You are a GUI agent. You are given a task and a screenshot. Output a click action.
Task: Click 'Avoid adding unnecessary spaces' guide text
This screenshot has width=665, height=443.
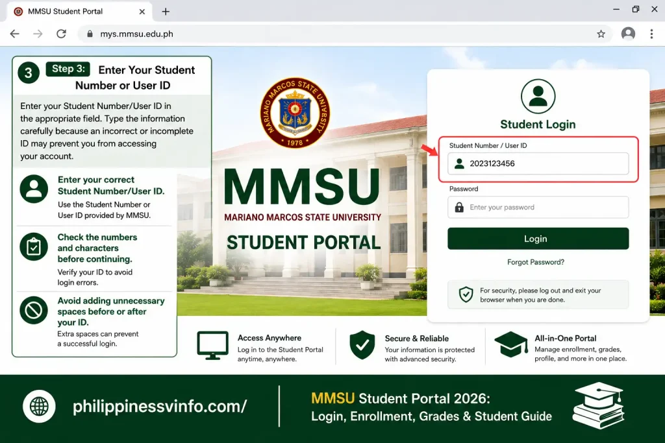[x=111, y=312]
